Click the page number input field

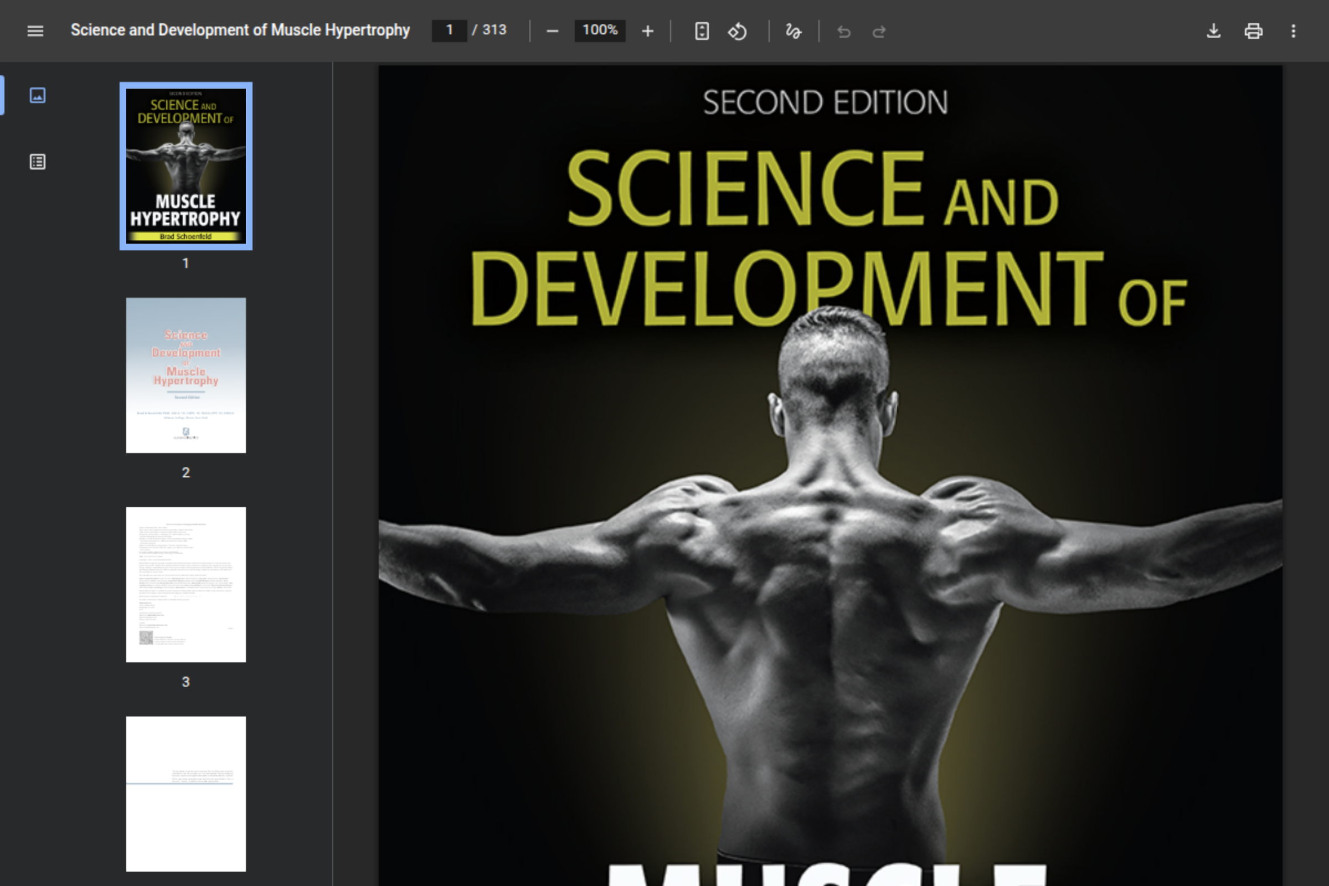(x=449, y=30)
